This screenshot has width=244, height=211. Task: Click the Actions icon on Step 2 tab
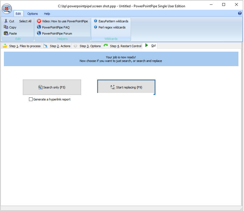tap(46, 46)
